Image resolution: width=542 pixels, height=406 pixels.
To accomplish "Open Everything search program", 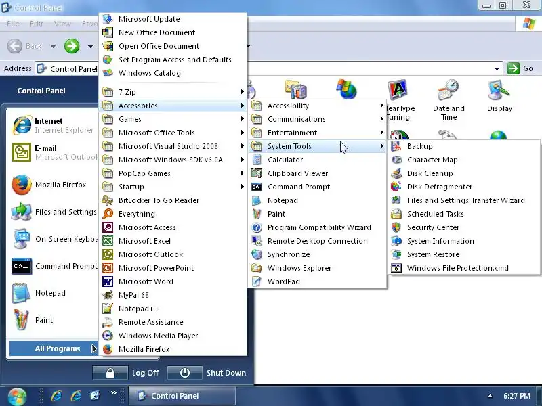I will (173, 214).
